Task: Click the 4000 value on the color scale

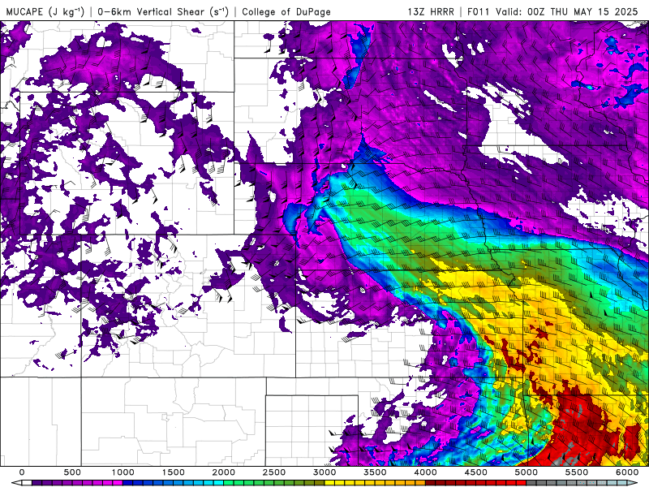Action: (x=426, y=472)
